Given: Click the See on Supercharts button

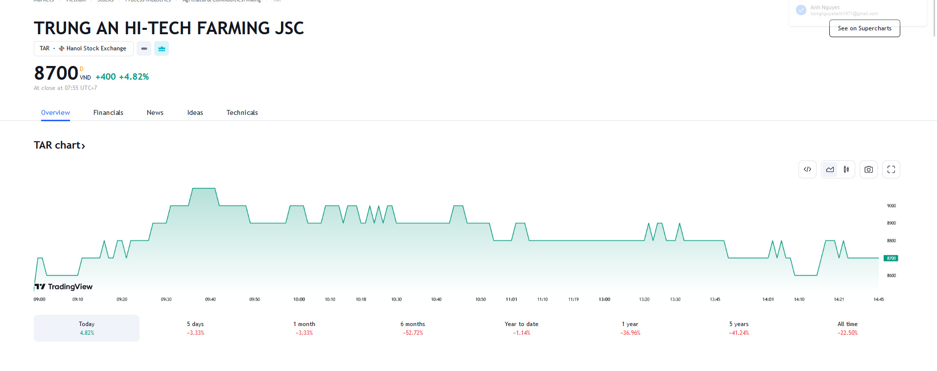Looking at the screenshot, I should (x=865, y=28).
